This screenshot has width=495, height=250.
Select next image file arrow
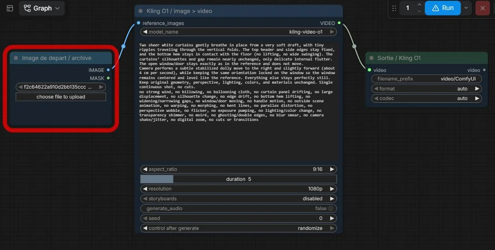pyautogui.click(x=101, y=87)
